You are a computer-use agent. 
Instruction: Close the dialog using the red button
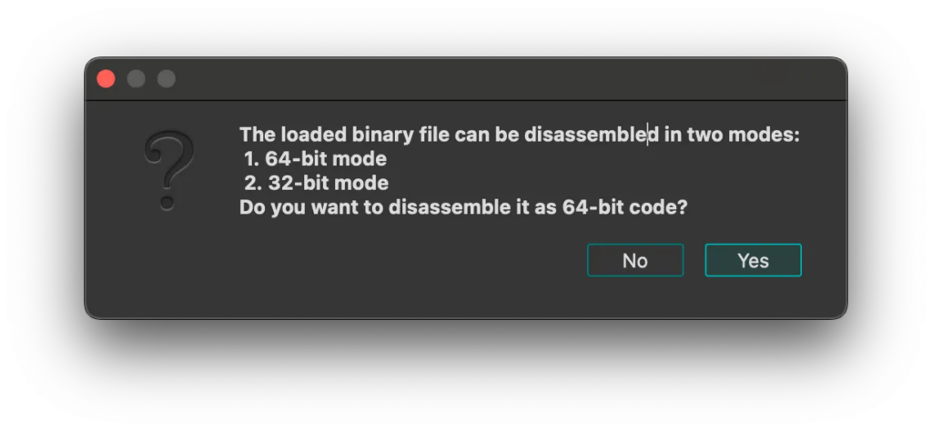coord(106,78)
